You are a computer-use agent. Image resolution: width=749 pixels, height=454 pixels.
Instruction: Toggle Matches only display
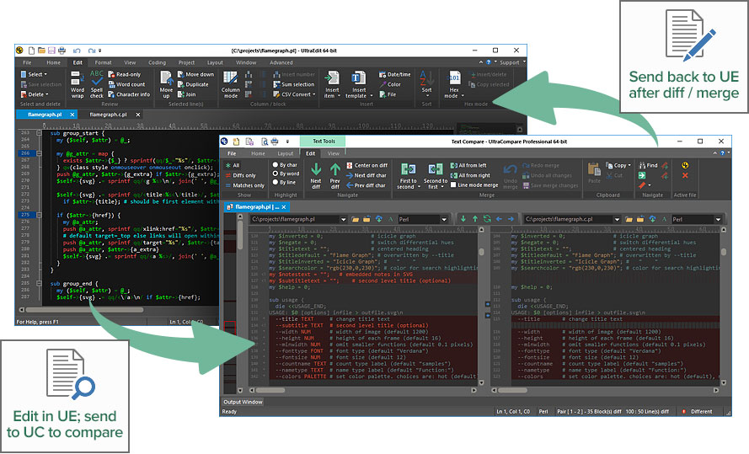coord(245,185)
